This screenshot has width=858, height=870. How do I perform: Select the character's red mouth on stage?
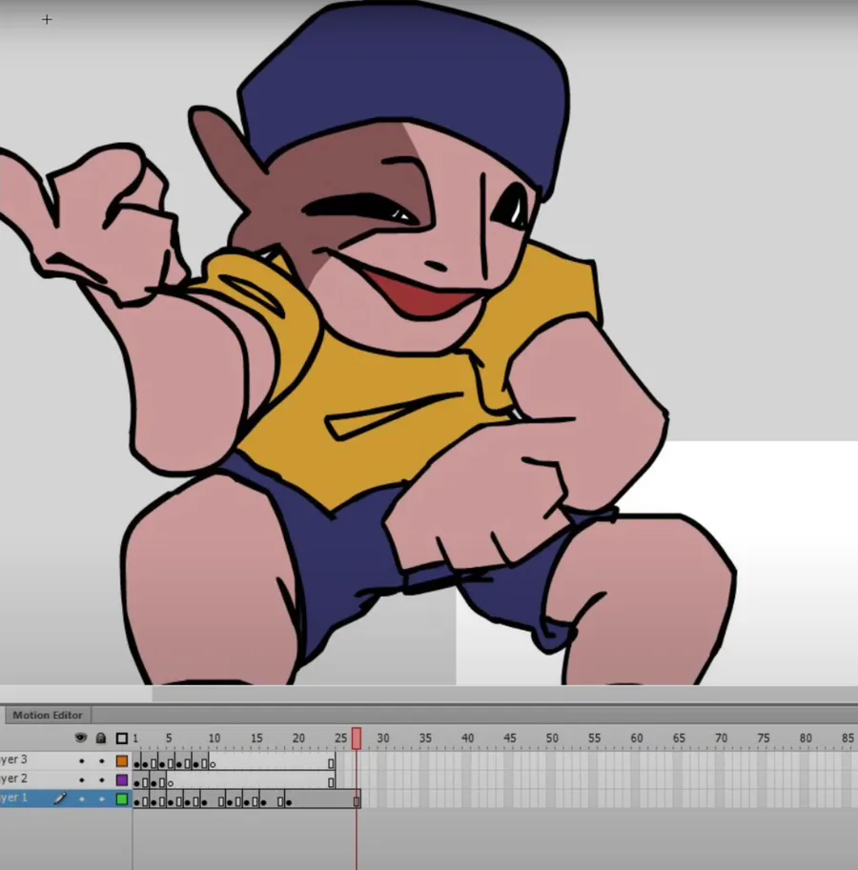(x=424, y=297)
